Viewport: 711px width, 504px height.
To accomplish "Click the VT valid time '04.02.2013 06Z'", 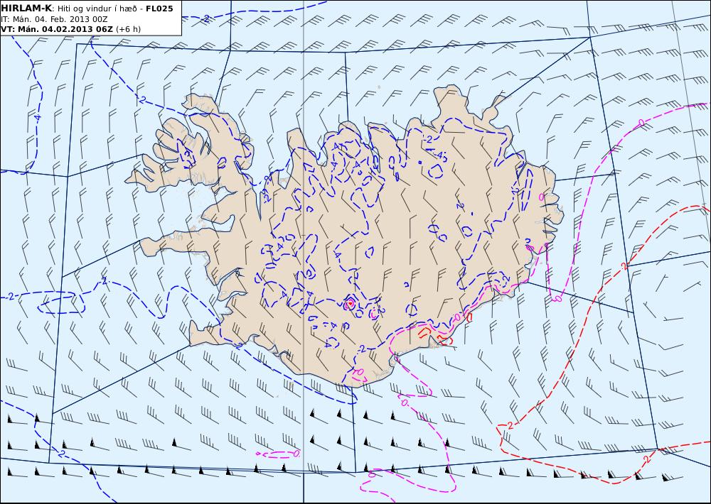I will click(78, 29).
